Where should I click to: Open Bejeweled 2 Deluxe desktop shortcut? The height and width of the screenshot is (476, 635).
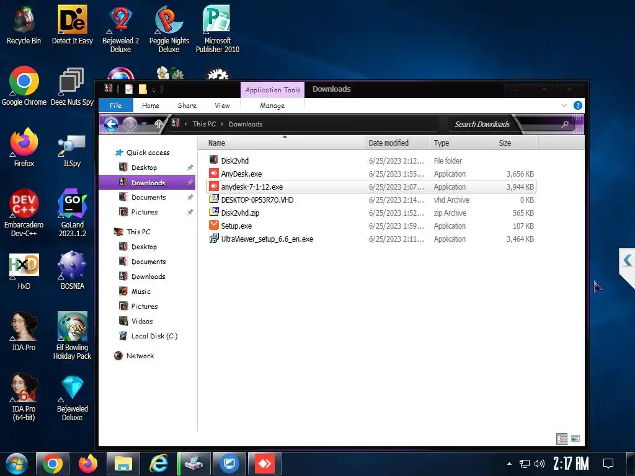(120, 29)
